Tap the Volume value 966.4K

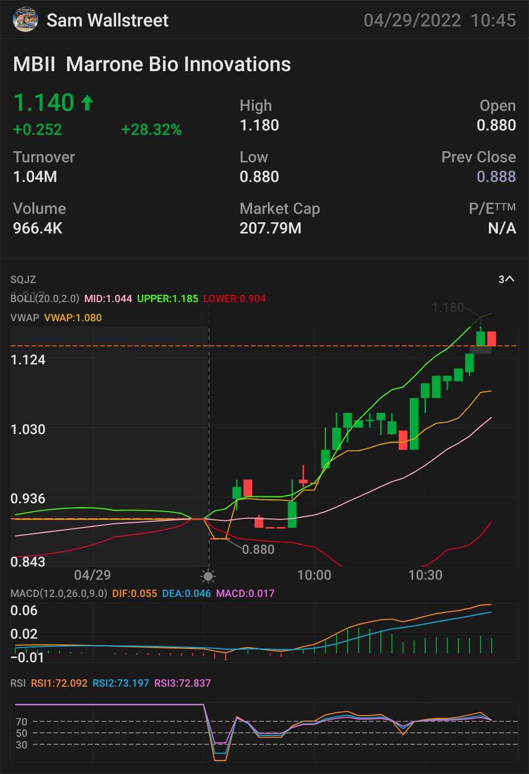click(x=38, y=228)
